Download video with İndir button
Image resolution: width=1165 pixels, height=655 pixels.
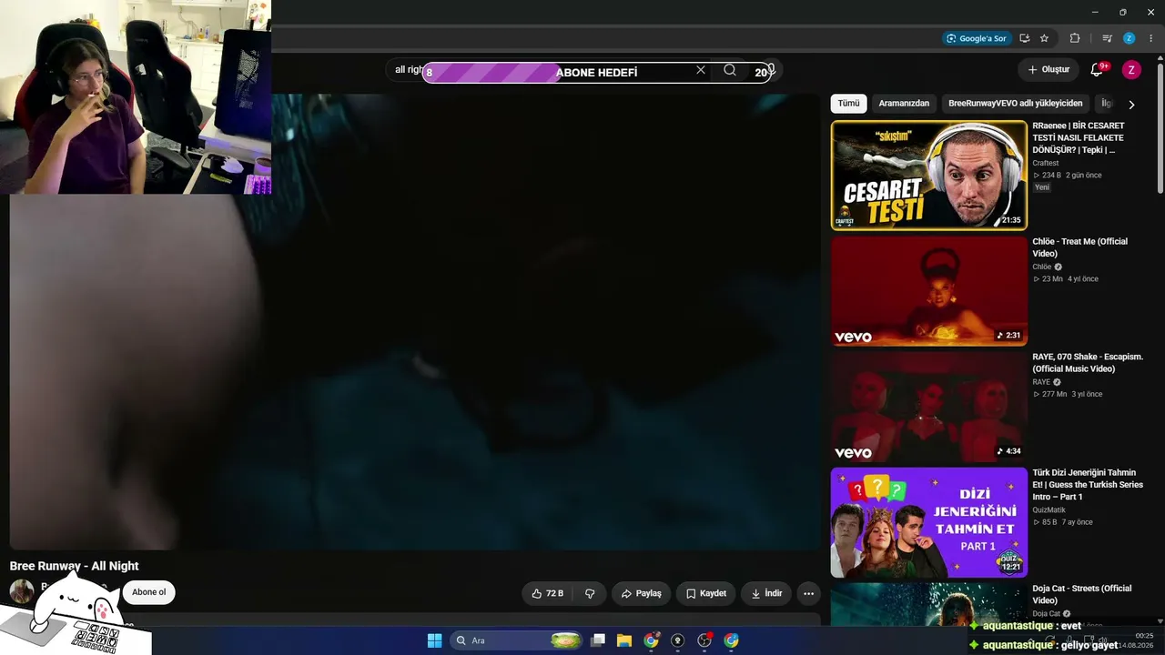tap(766, 593)
